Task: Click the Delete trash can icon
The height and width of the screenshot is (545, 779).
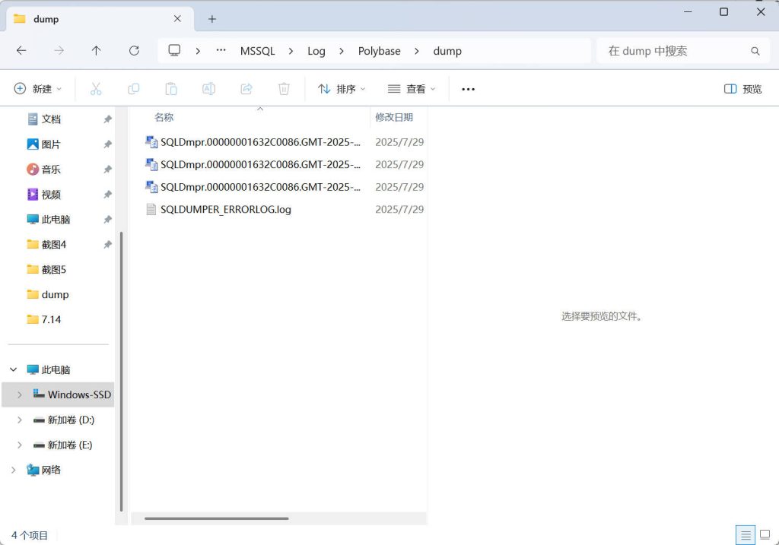Action: [284, 89]
